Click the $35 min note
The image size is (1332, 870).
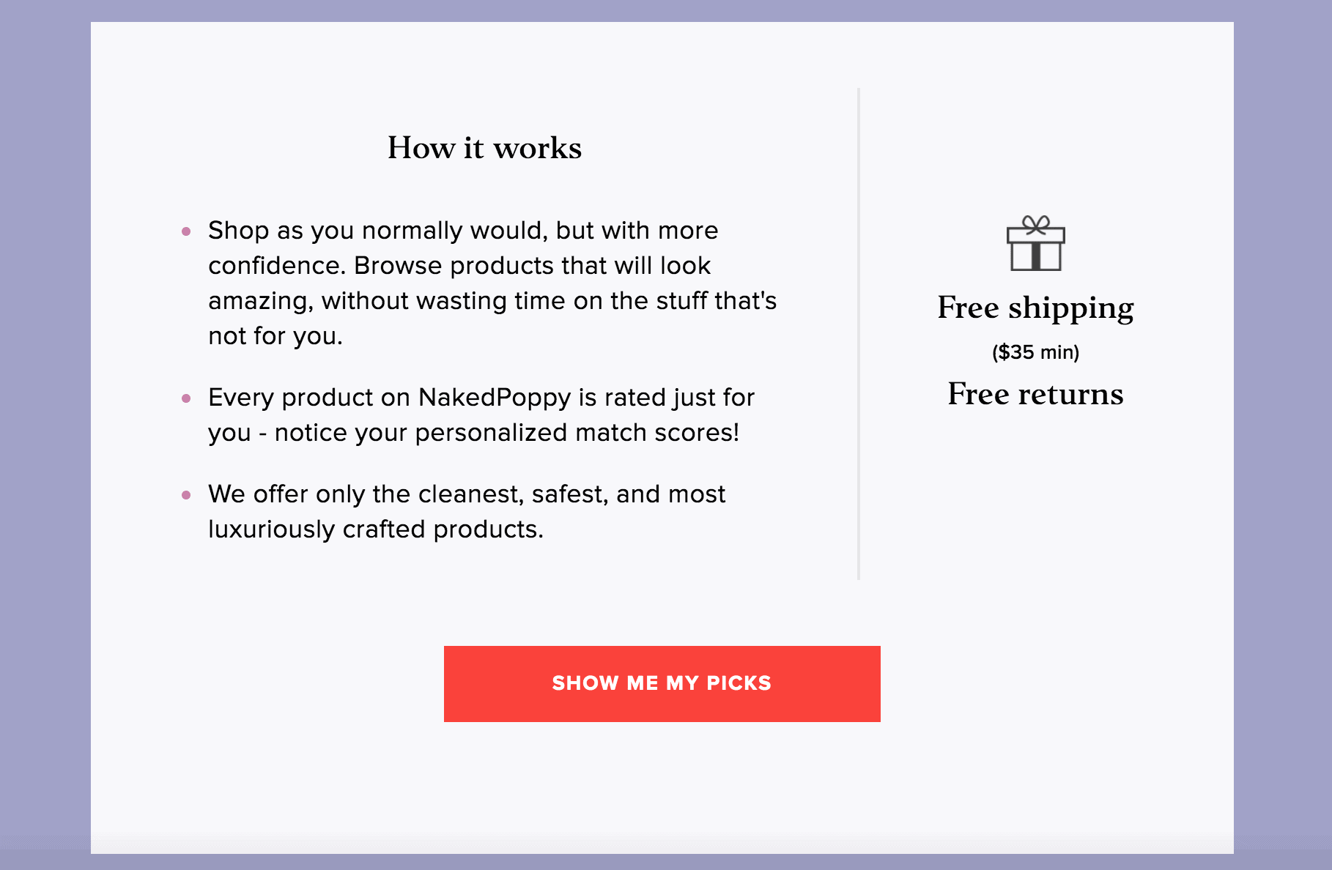1035,352
